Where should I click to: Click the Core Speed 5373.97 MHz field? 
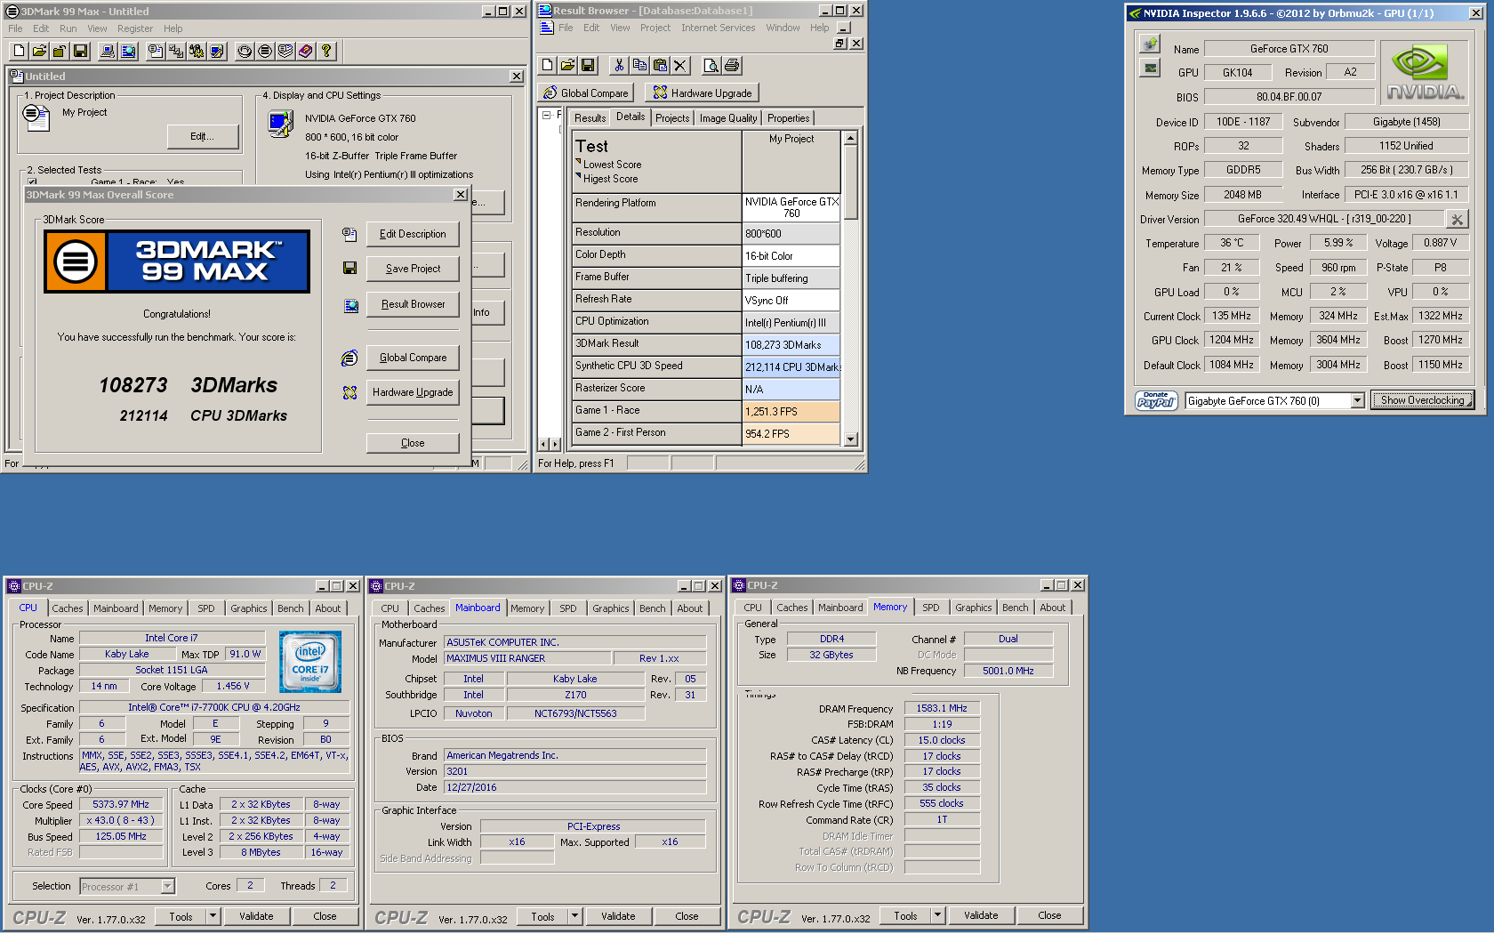(x=121, y=804)
